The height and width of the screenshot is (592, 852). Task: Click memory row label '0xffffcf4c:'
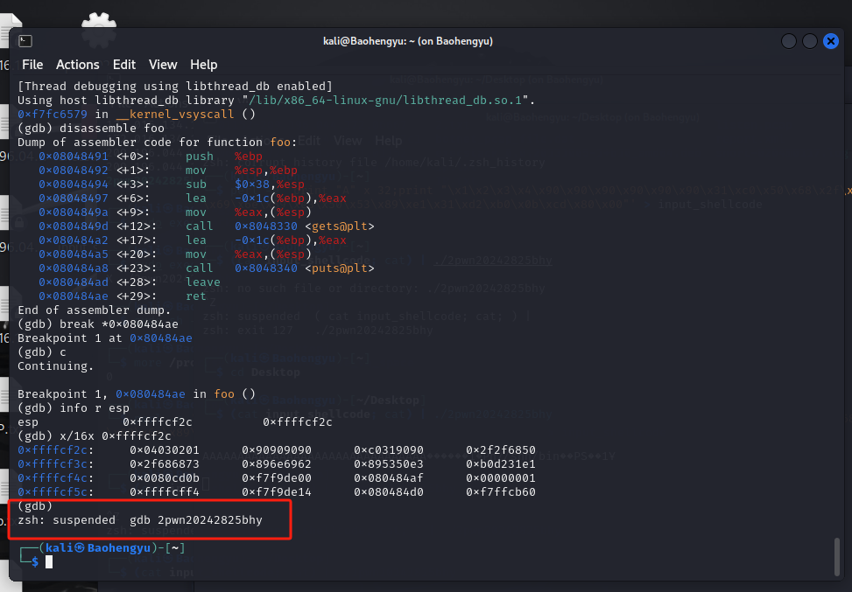(x=55, y=478)
